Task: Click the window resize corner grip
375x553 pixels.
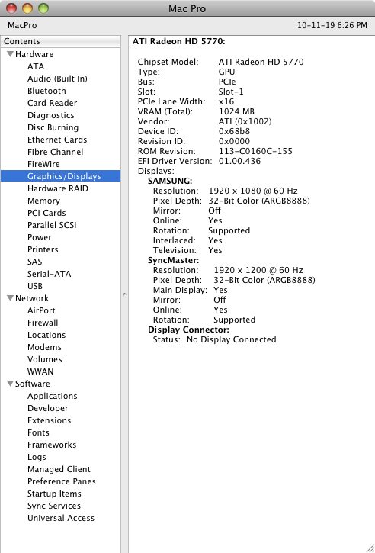Action: pyautogui.click(x=370, y=548)
